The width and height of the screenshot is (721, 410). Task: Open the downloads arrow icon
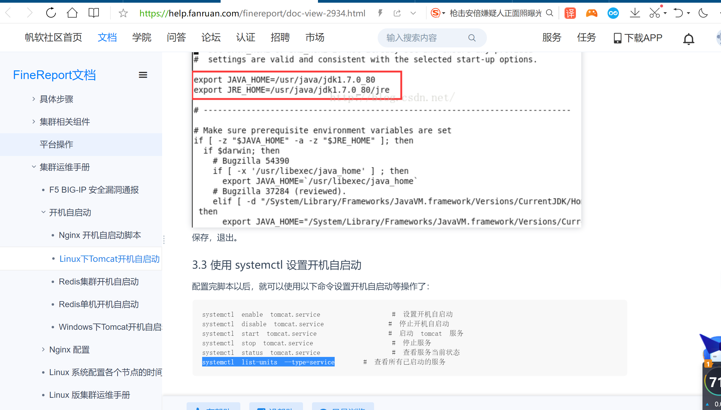tap(635, 13)
